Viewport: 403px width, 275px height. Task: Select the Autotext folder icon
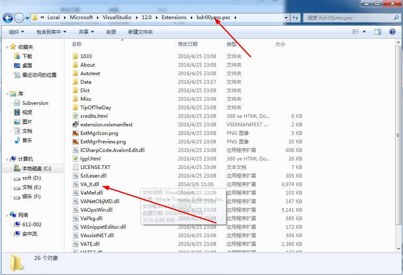click(x=75, y=73)
